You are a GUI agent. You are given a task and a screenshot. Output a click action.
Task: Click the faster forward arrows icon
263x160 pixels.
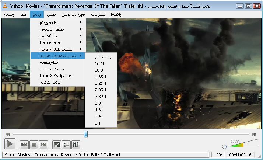click(x=254, y=134)
